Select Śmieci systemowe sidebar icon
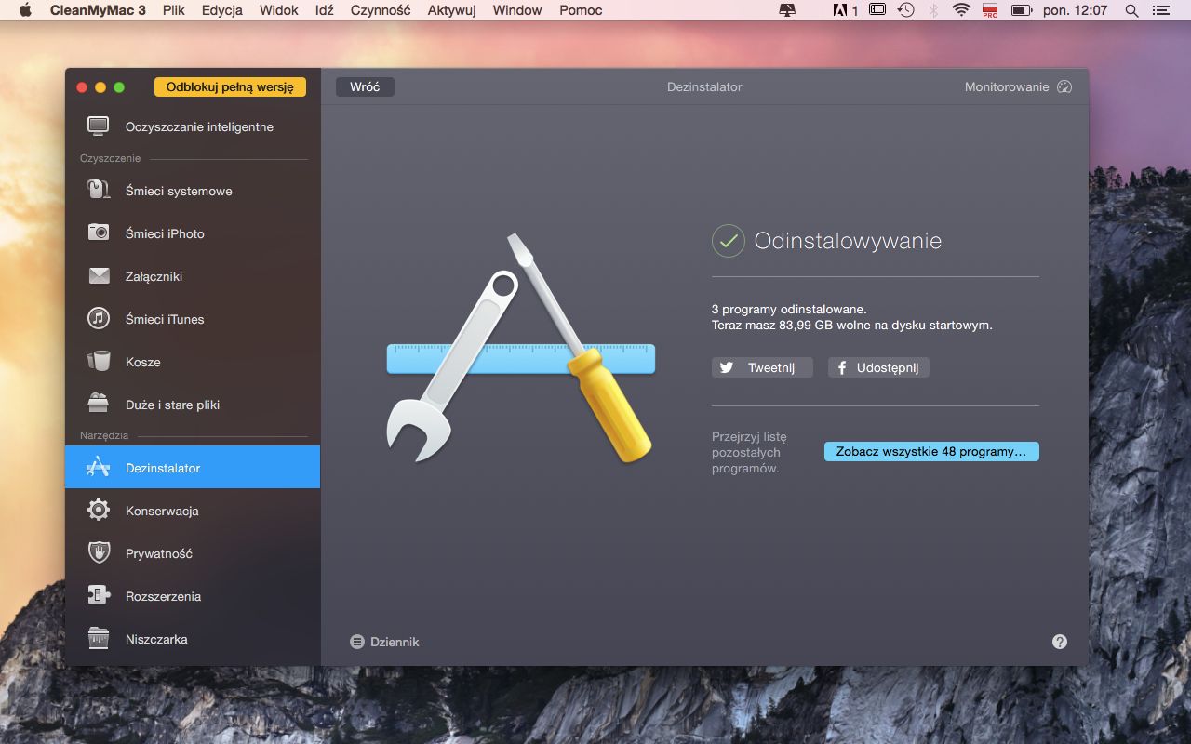This screenshot has height=744, width=1191. click(99, 190)
